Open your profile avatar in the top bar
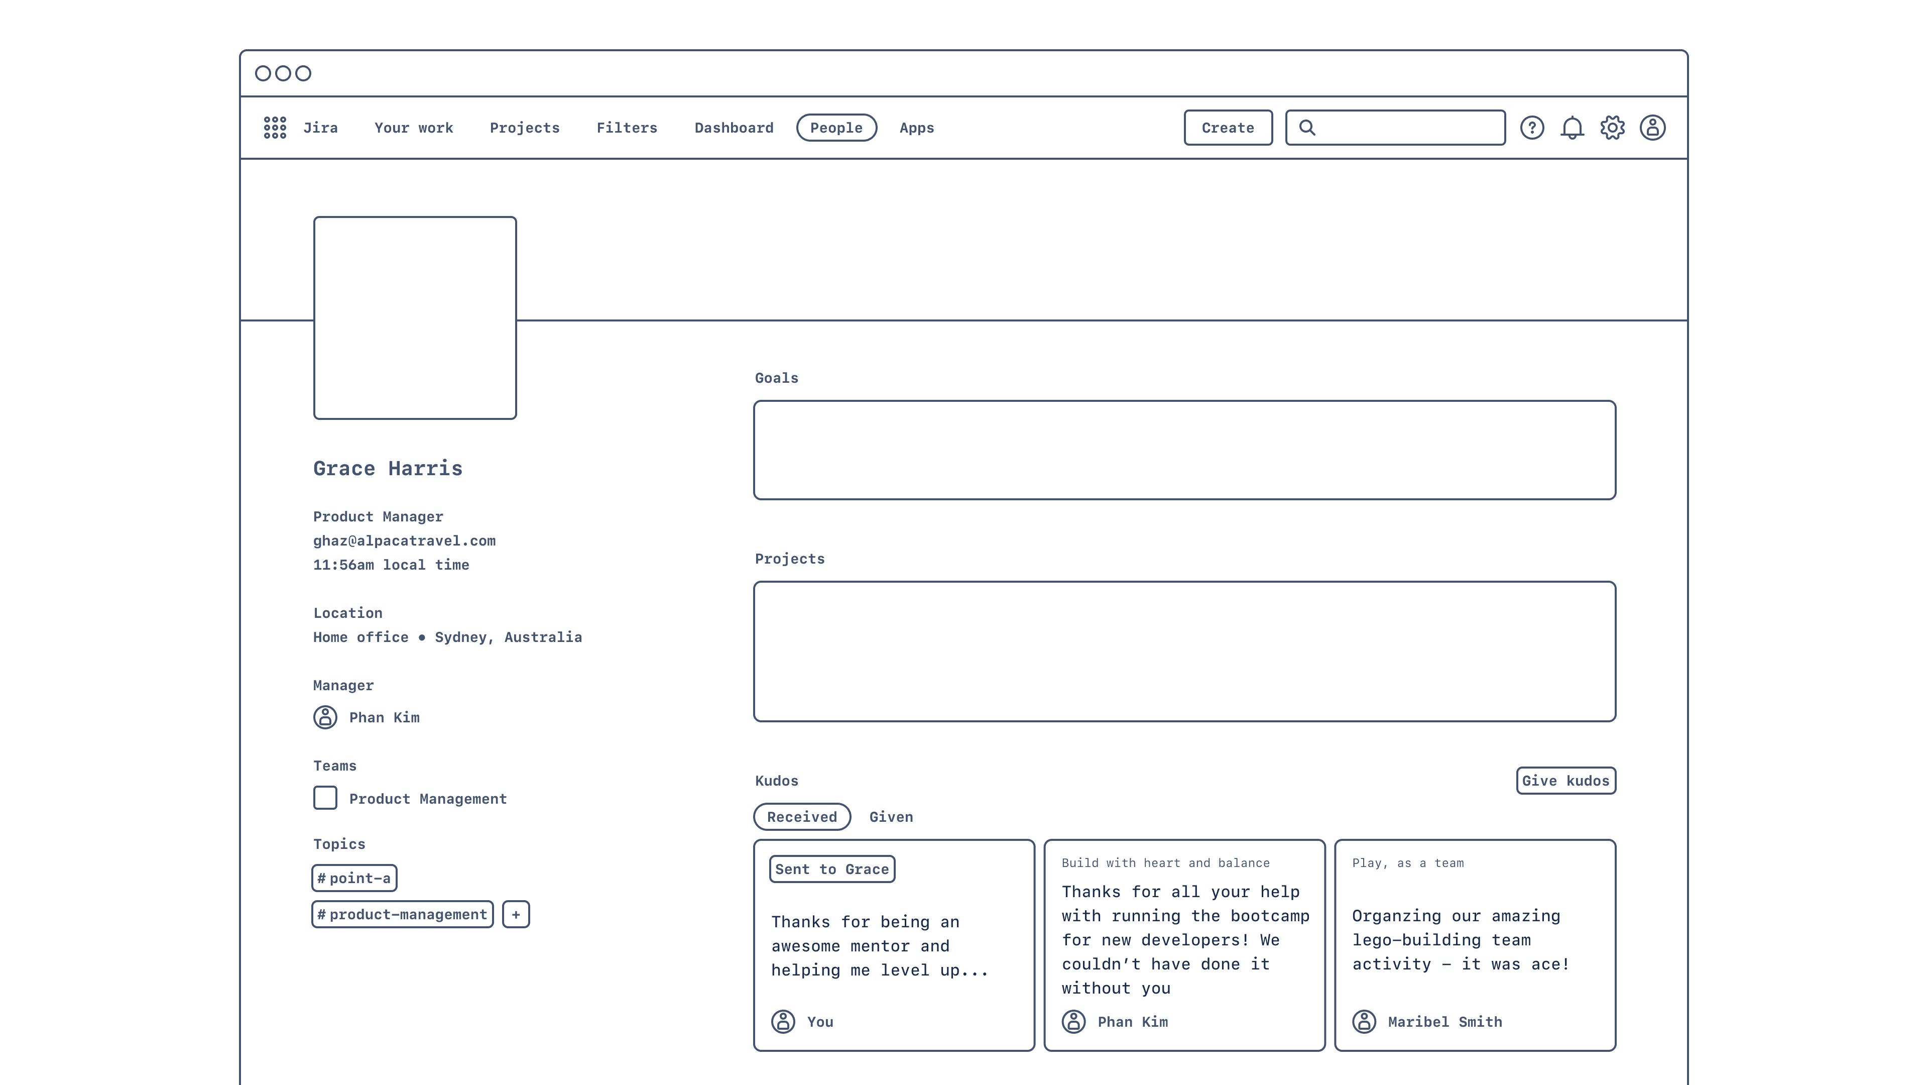 (1652, 127)
